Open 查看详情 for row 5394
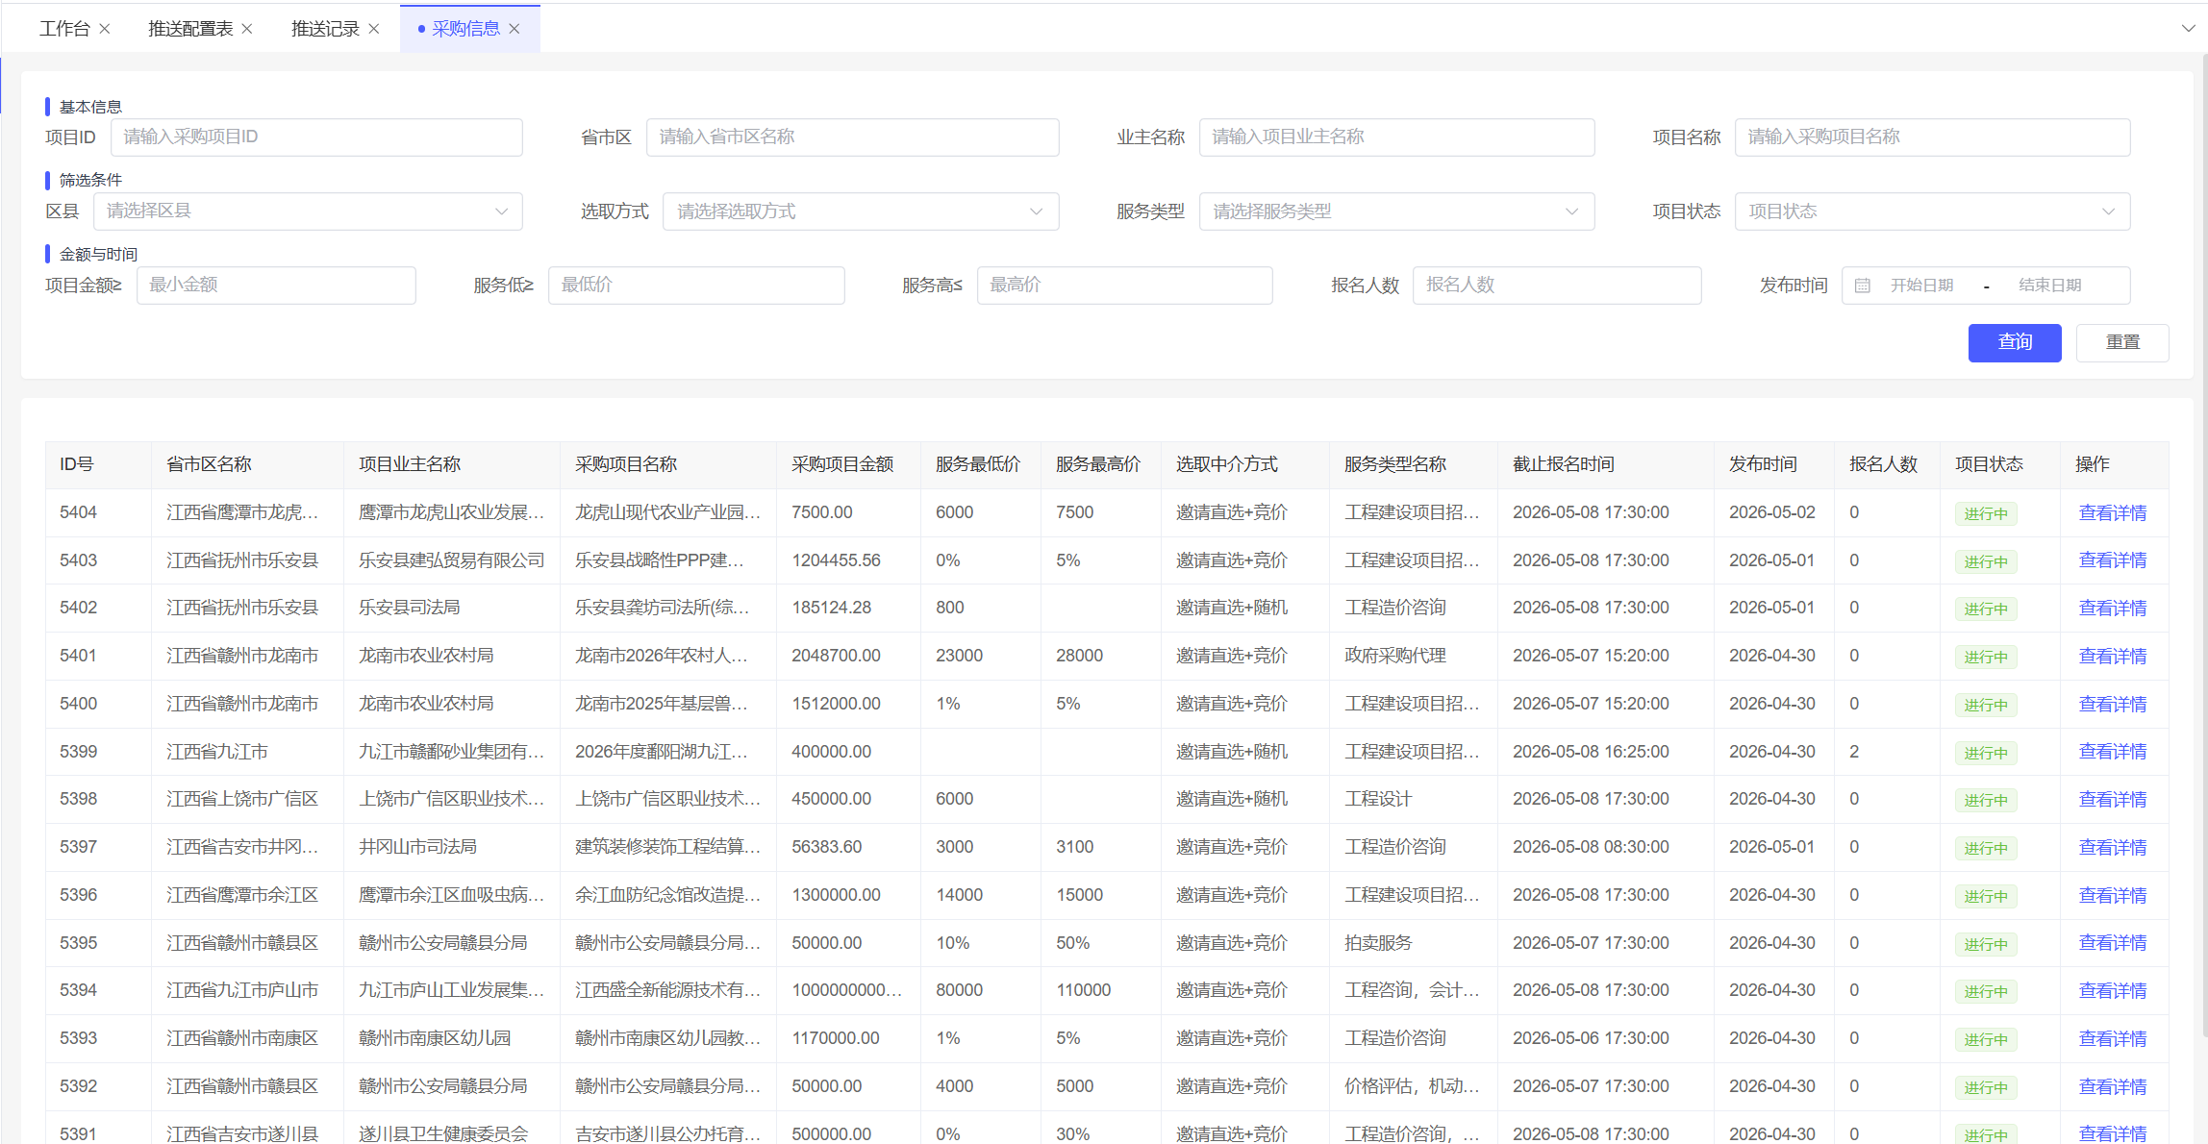Image resolution: width=2208 pixels, height=1144 pixels. coord(2113,991)
